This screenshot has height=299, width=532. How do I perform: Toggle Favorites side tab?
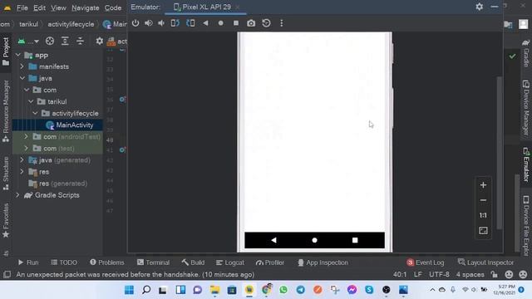(6, 220)
